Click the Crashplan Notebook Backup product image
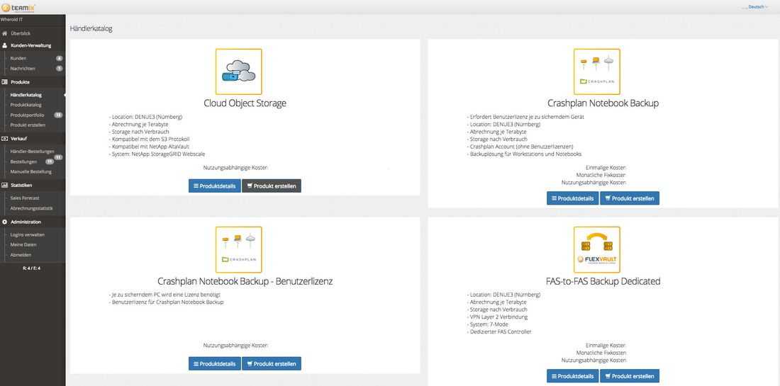This screenshot has height=386, width=780. pyautogui.click(x=597, y=72)
